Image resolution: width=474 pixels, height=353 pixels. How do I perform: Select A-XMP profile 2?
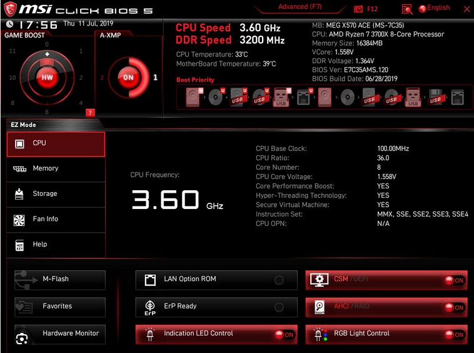[102, 78]
